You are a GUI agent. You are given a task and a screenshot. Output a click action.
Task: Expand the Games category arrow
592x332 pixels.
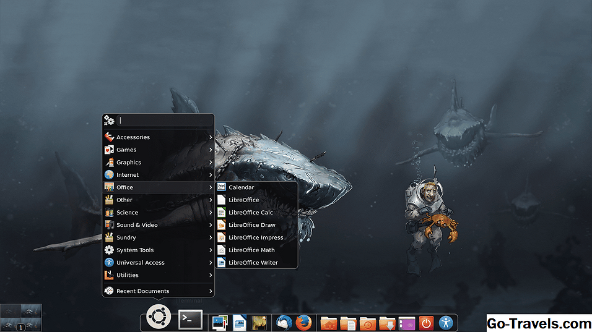pyautogui.click(x=211, y=150)
